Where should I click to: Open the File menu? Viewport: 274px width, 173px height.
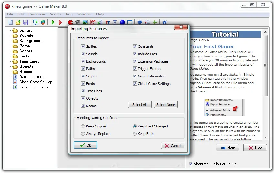coord(10,14)
